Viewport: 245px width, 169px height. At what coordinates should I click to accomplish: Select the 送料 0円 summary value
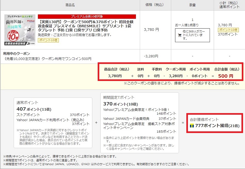[141, 76]
